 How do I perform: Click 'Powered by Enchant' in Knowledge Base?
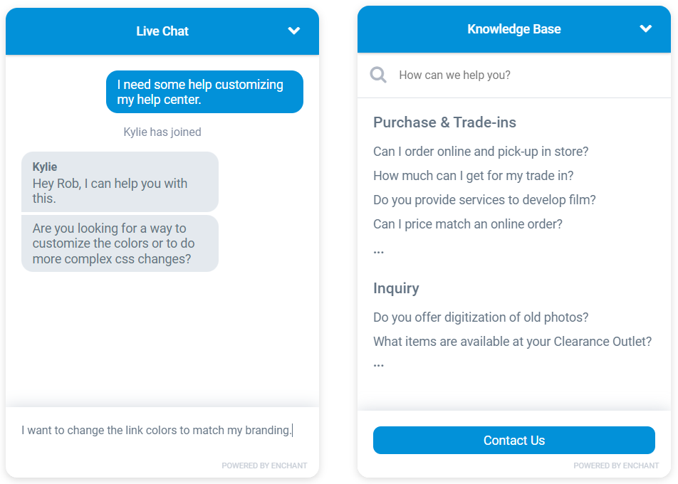[x=616, y=465]
